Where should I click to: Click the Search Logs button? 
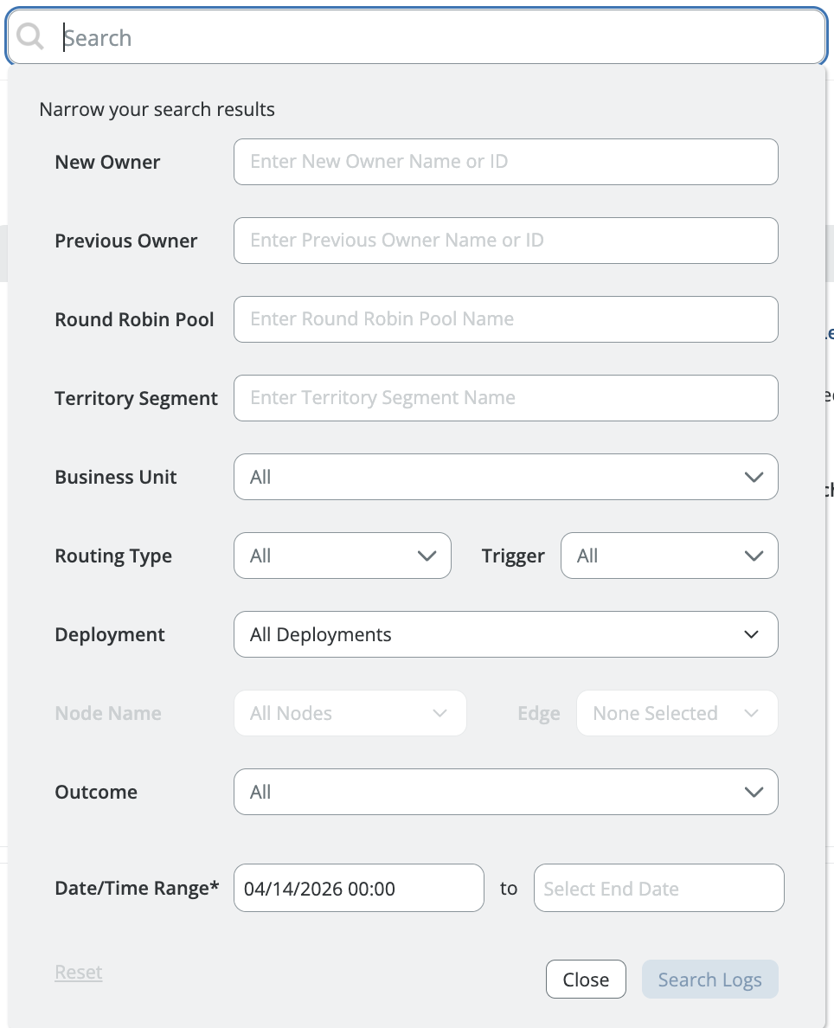(x=709, y=980)
